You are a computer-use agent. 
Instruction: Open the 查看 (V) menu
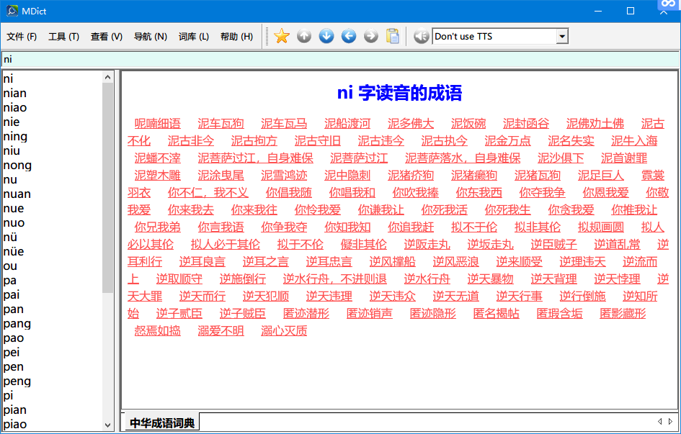[107, 37]
